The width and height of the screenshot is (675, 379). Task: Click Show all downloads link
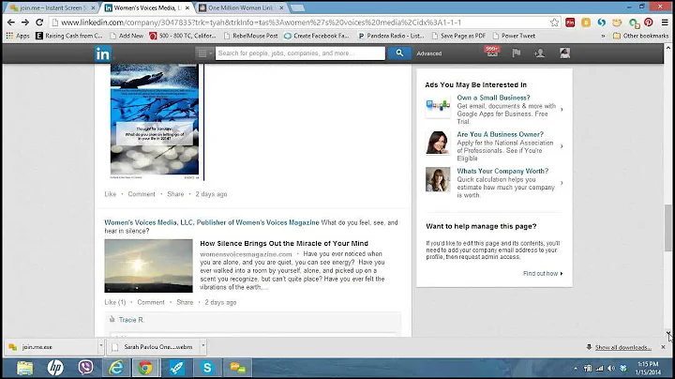click(x=622, y=347)
